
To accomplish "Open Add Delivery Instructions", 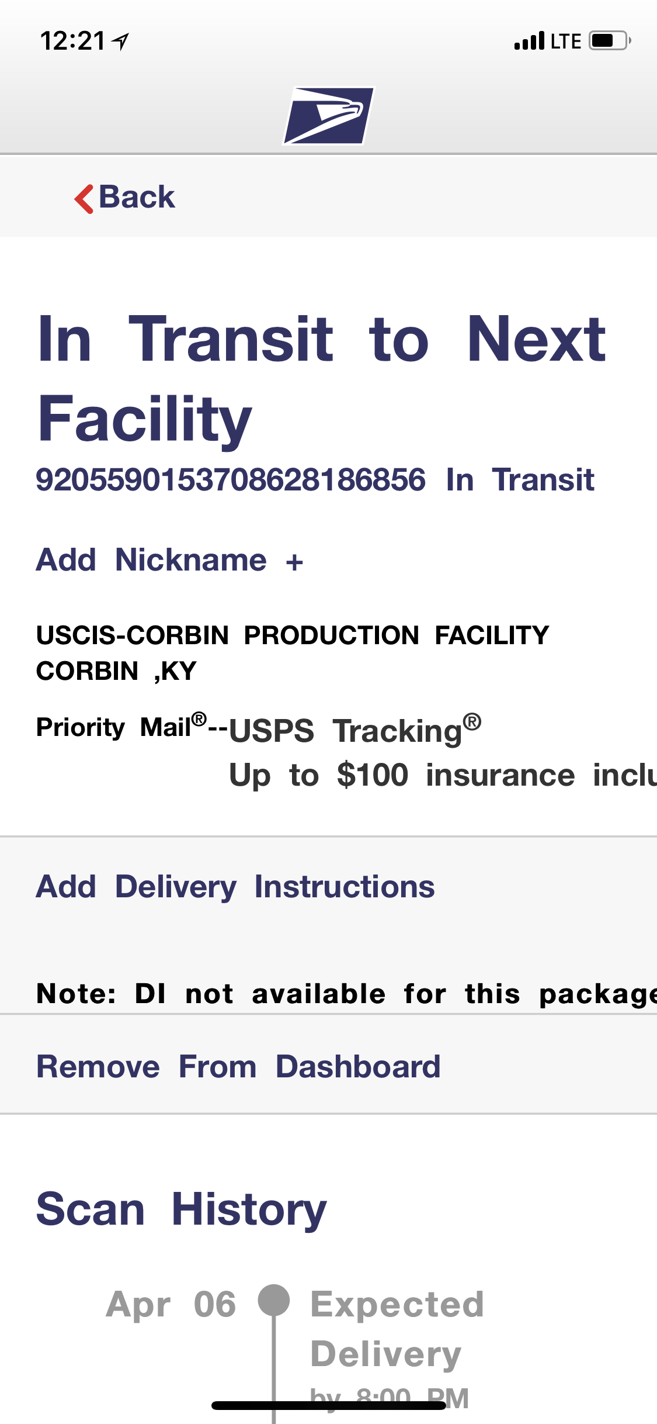I will (x=235, y=887).
